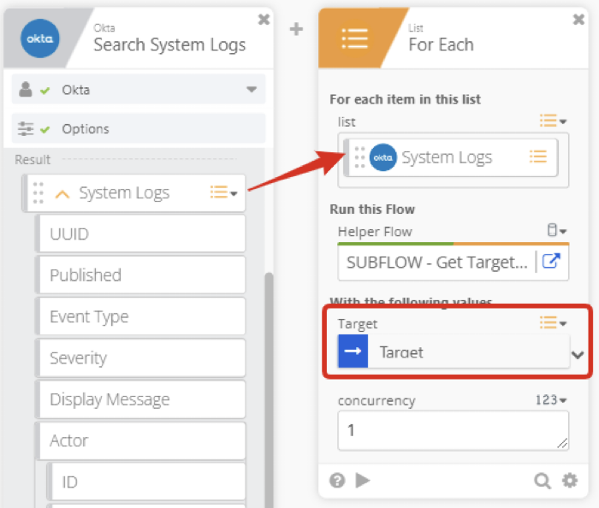Open the list input type dropdown

[x=553, y=121]
